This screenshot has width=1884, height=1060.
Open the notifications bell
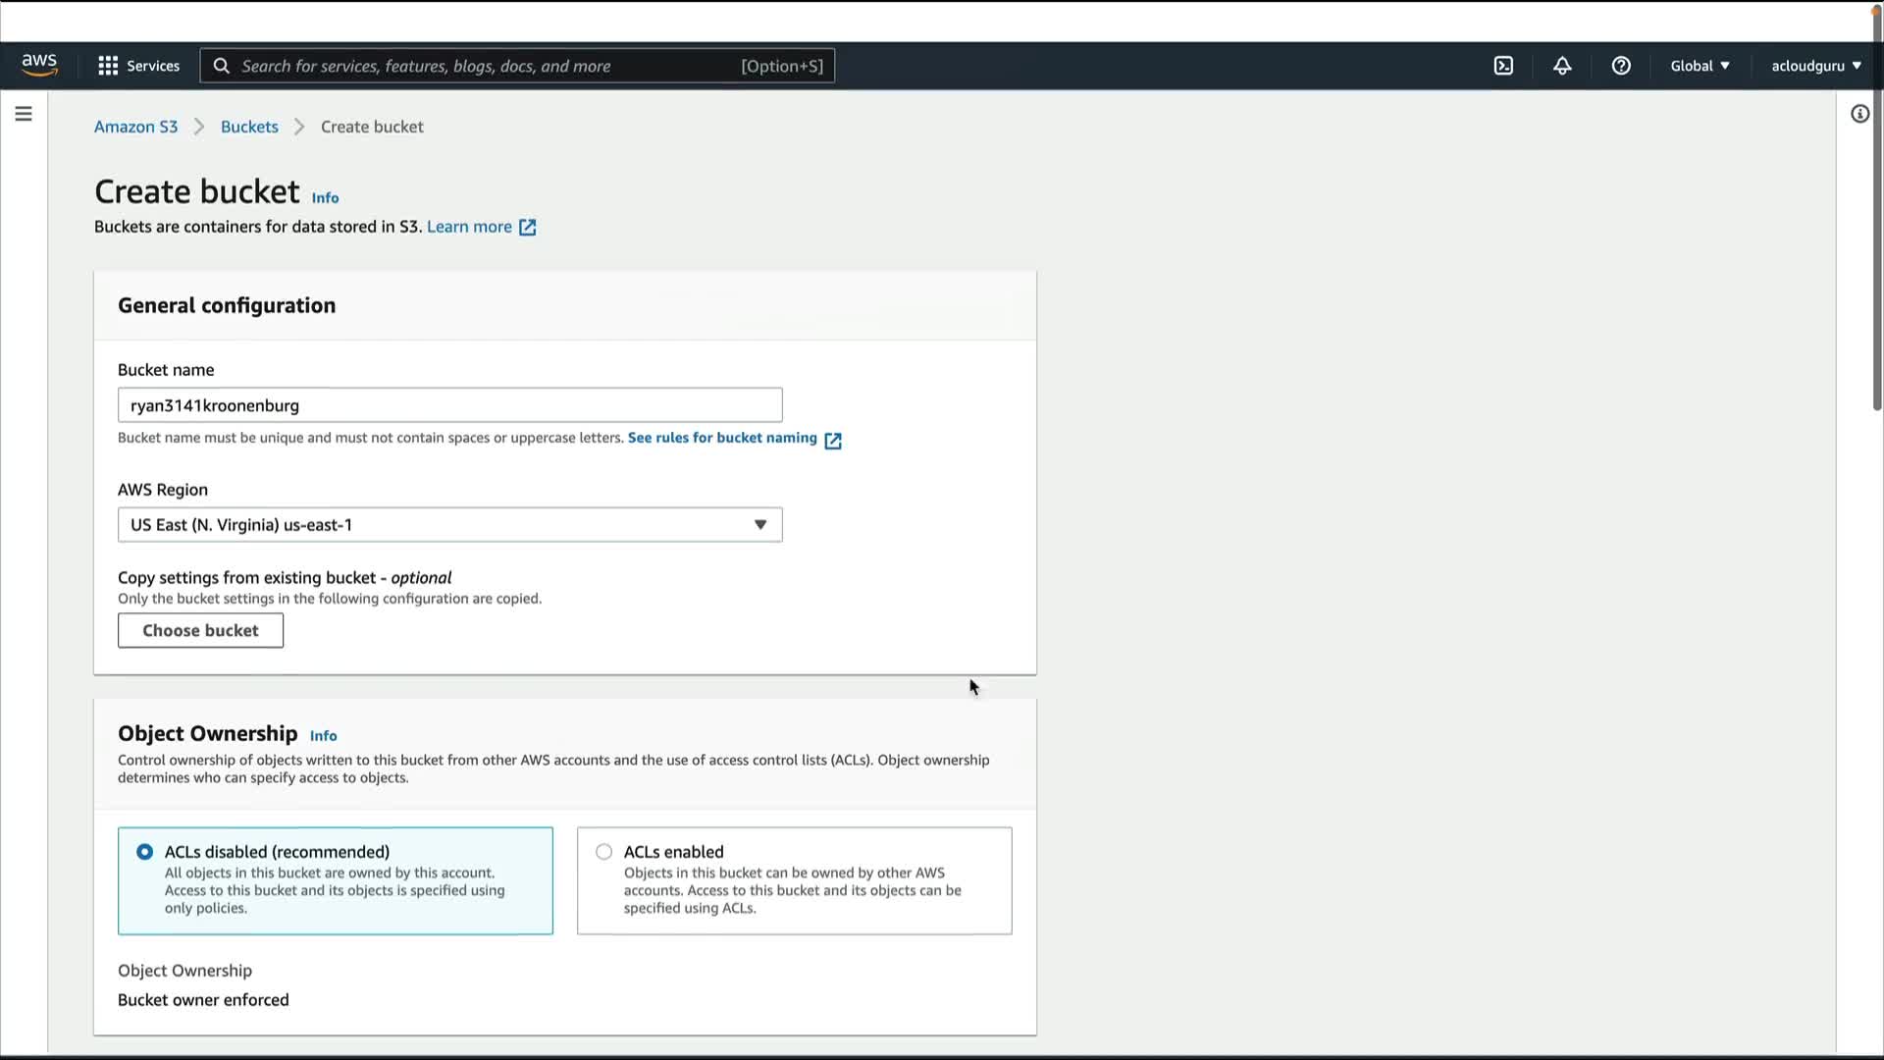1562,66
